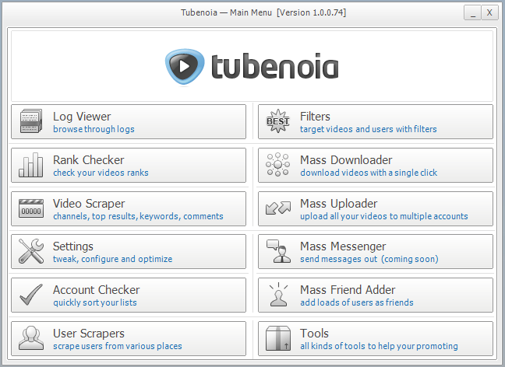Click the tubenoia play logo

coord(185,67)
